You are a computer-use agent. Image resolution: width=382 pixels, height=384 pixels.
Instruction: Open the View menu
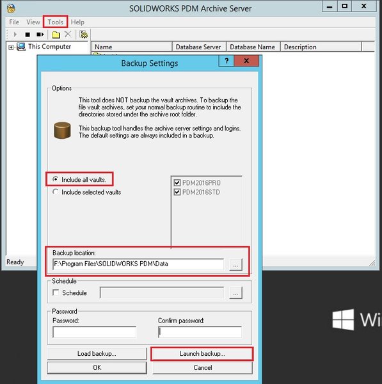click(x=33, y=22)
